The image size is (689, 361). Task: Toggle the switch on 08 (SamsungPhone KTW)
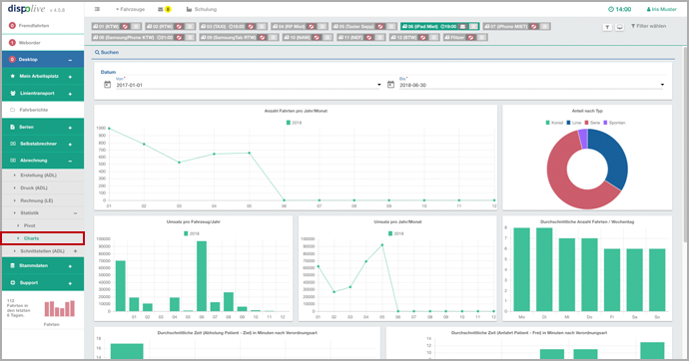[190, 37]
